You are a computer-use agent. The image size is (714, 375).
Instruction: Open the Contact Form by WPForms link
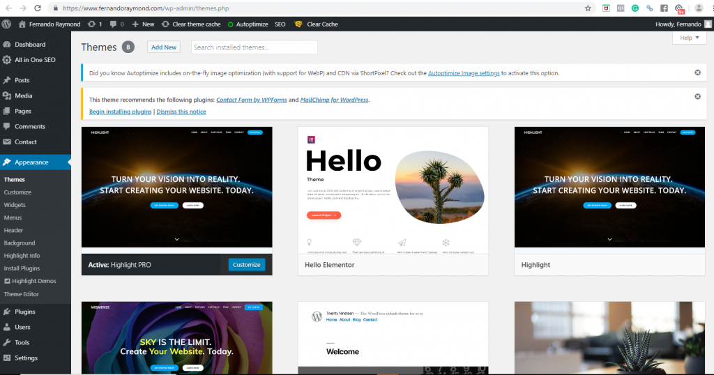[x=251, y=100]
